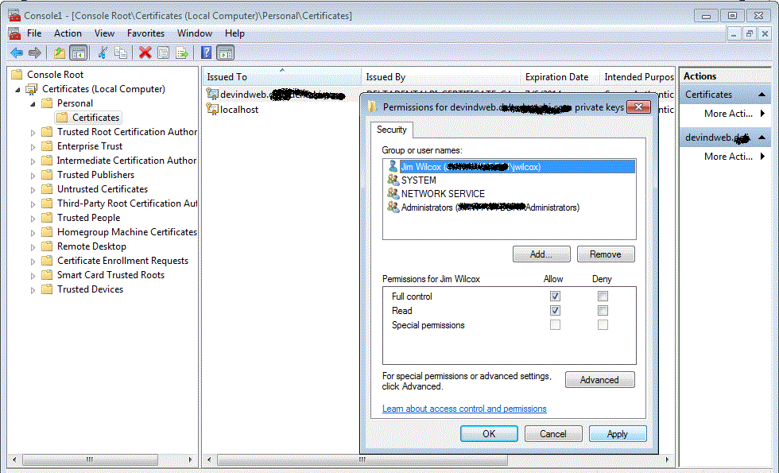This screenshot has height=473, width=779.
Task: Expand Certificate Enrollment Requests node
Action: (x=33, y=262)
